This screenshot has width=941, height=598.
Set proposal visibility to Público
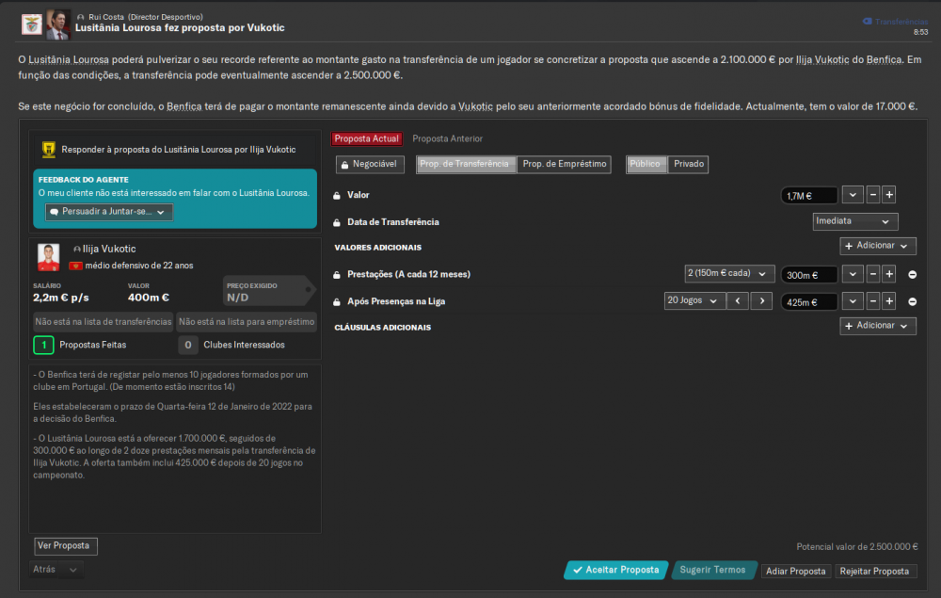tap(646, 164)
